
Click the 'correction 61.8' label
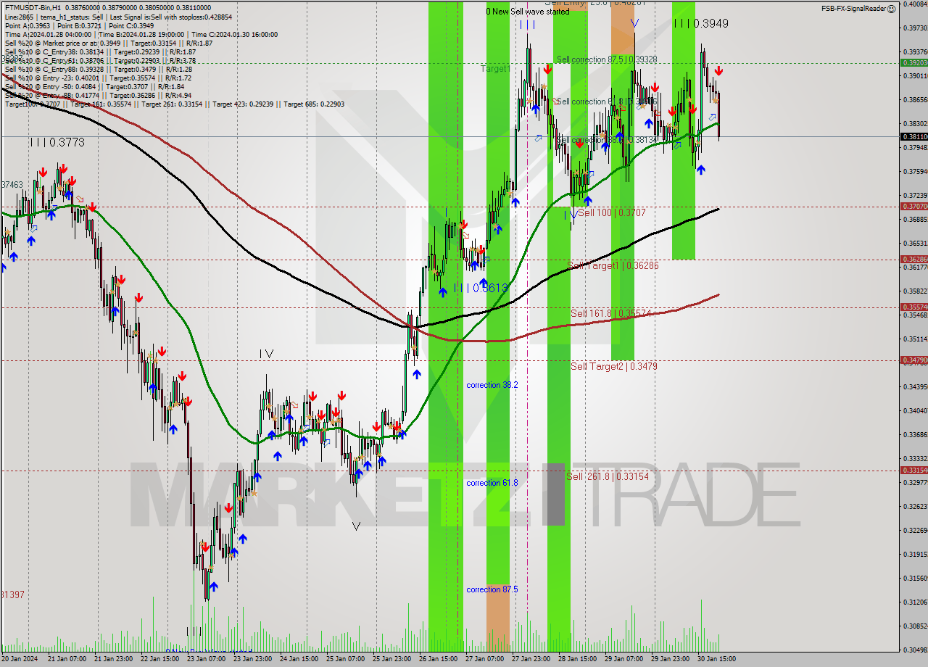[x=492, y=483]
